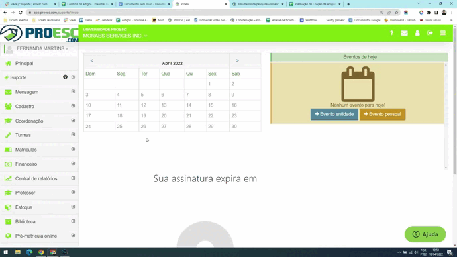Viewport: 457px width, 257px height.
Task: Open the hamburger menu icon in header
Action: click(x=442, y=33)
